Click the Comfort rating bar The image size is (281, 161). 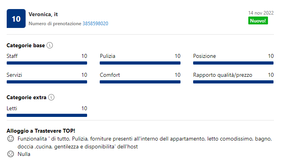pyautogui.click(x=140, y=82)
